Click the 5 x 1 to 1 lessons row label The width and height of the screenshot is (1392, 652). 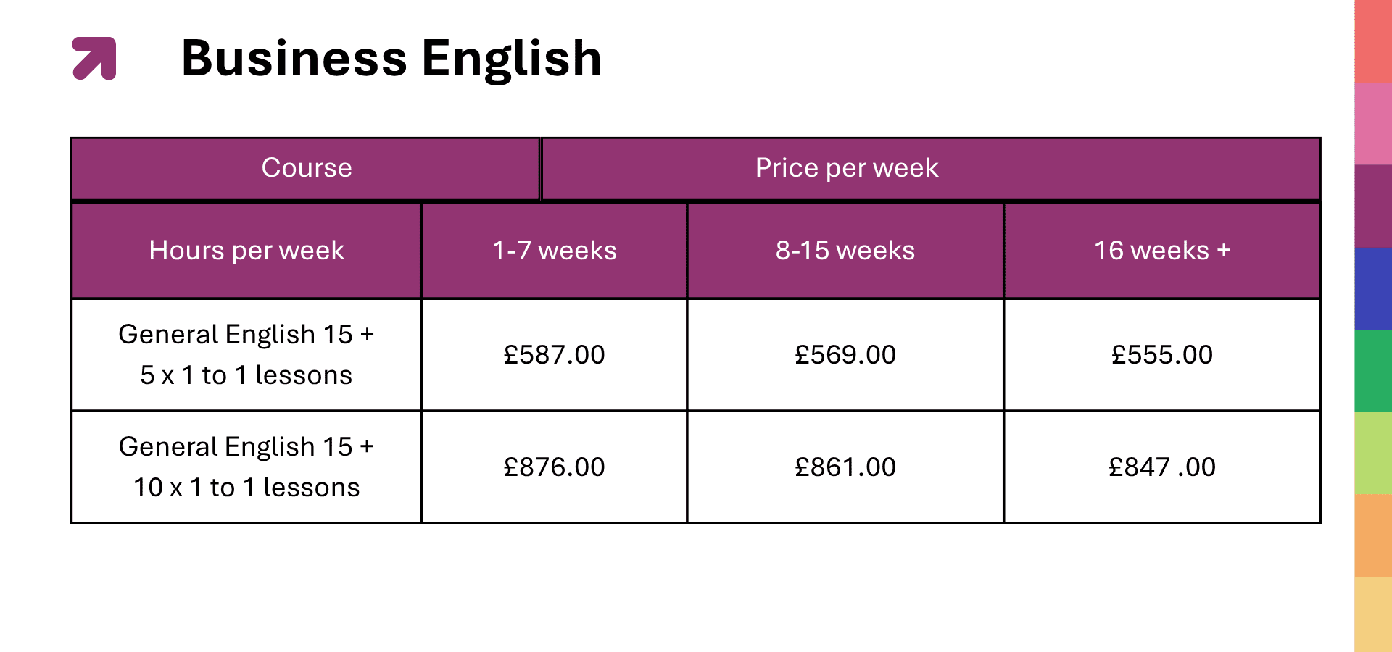(x=246, y=355)
